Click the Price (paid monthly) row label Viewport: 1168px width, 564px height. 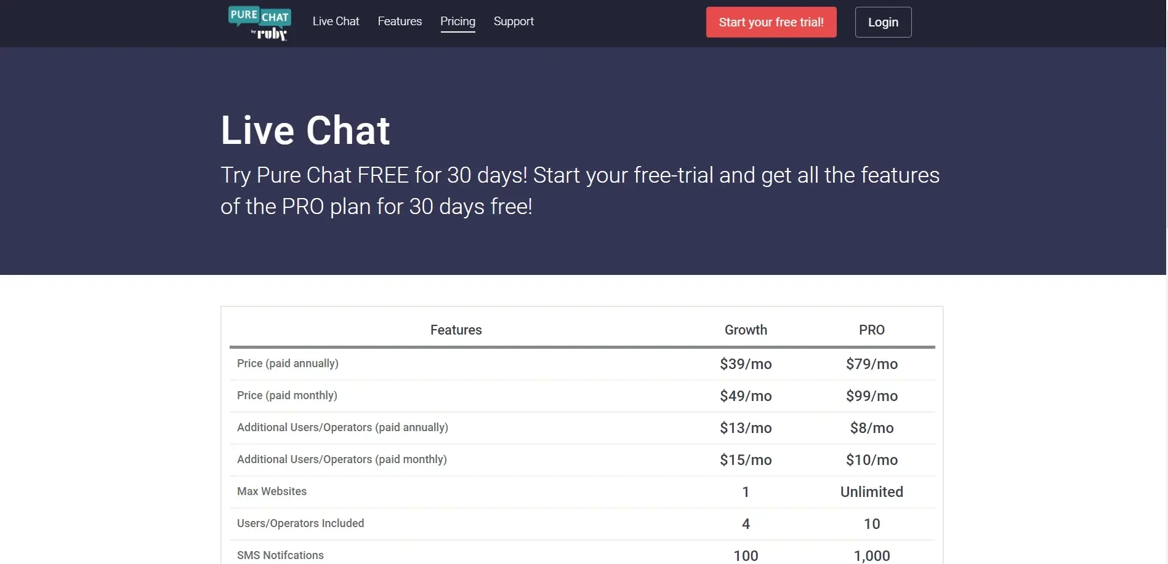(287, 395)
